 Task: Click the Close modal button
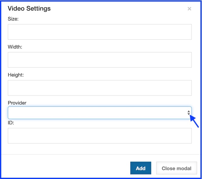click(x=176, y=168)
